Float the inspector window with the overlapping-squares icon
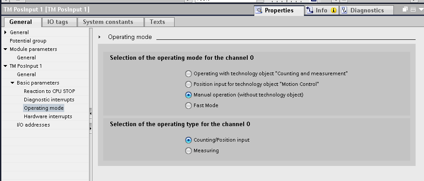The height and width of the screenshot is (181, 424). [x=405, y=10]
